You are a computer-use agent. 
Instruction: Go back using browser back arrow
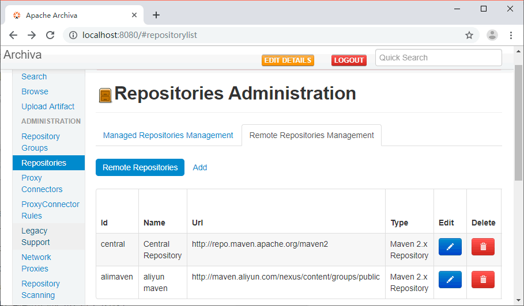click(13, 35)
